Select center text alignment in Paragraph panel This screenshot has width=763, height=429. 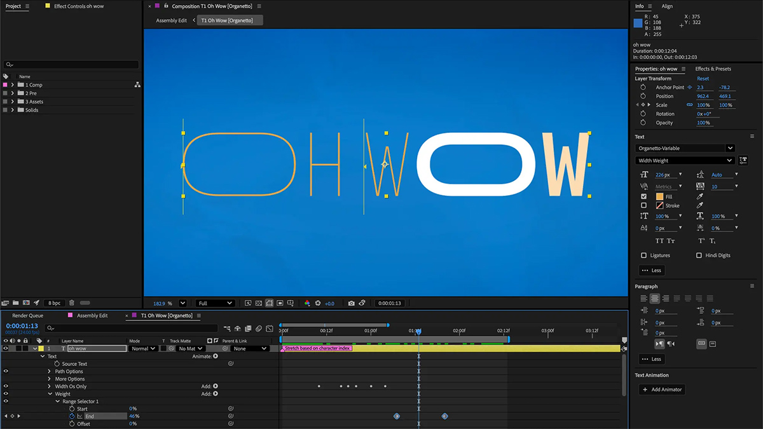(x=655, y=299)
